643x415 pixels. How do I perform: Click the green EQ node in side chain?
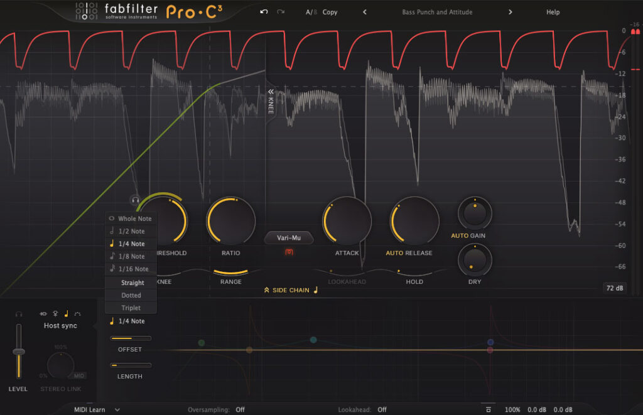coord(202,343)
